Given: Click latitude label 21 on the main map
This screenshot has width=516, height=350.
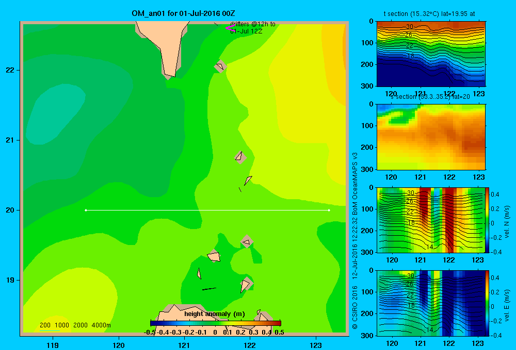Looking at the screenshot, I should click(10, 140).
